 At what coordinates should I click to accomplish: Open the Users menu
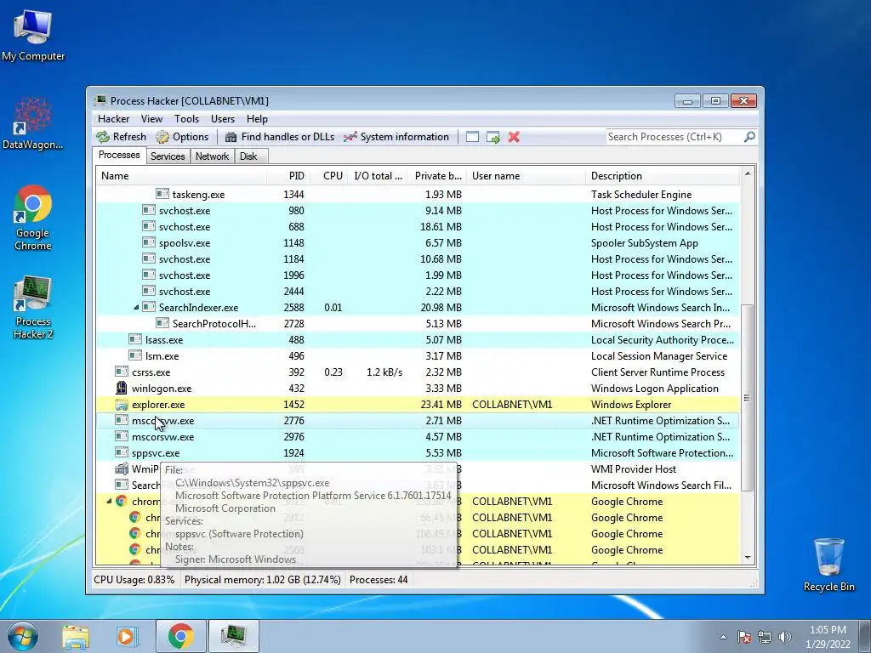pyautogui.click(x=223, y=119)
